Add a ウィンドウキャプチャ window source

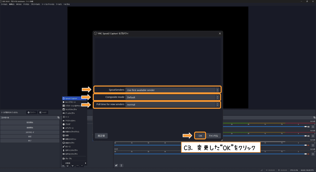pos(74,109)
